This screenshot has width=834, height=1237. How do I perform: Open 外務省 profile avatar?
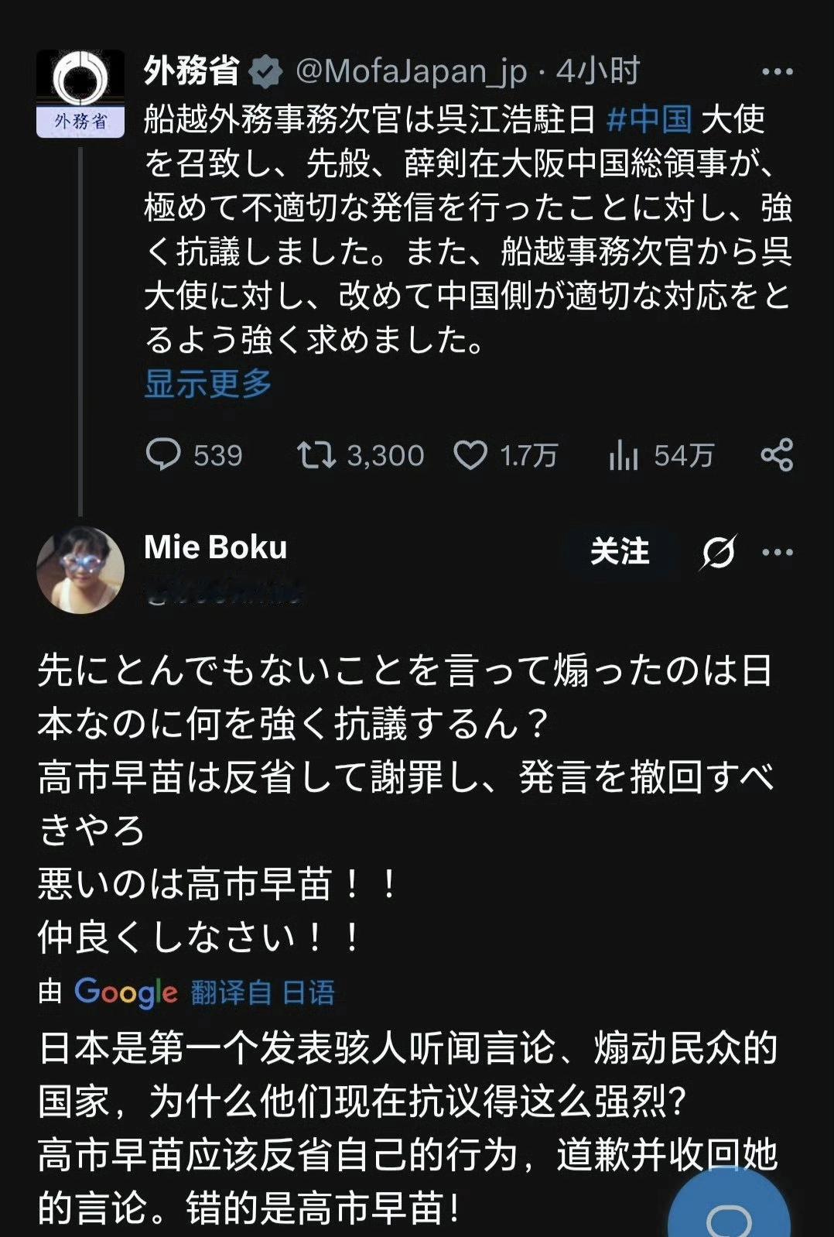click(80, 93)
